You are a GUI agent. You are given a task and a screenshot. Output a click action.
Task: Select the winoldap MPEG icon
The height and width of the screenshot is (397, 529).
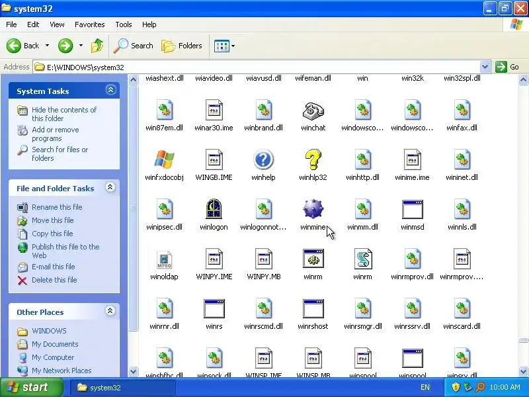[164, 259]
